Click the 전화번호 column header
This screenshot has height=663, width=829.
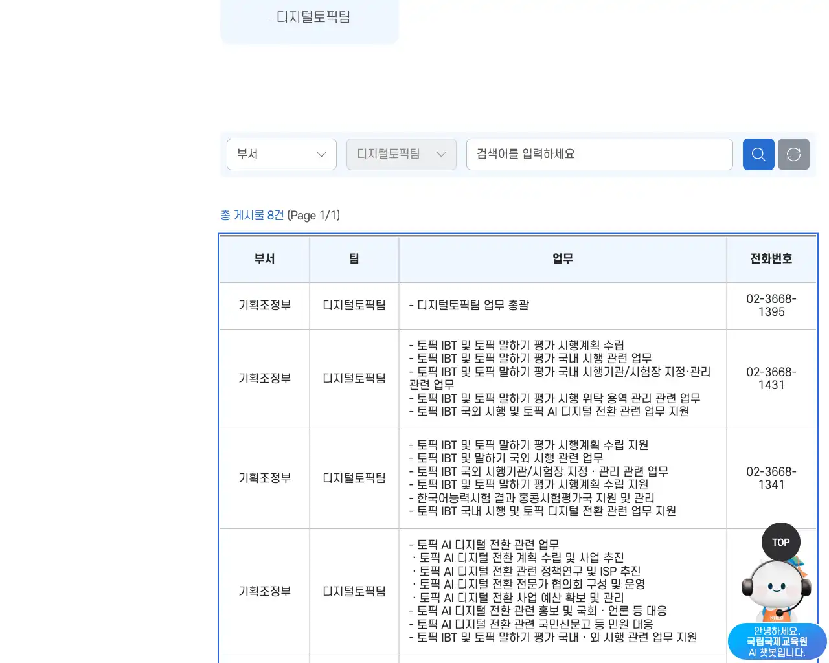point(771,259)
